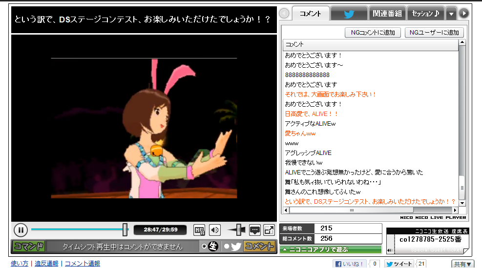Go to previous tabs with left arrow

click(x=284, y=14)
